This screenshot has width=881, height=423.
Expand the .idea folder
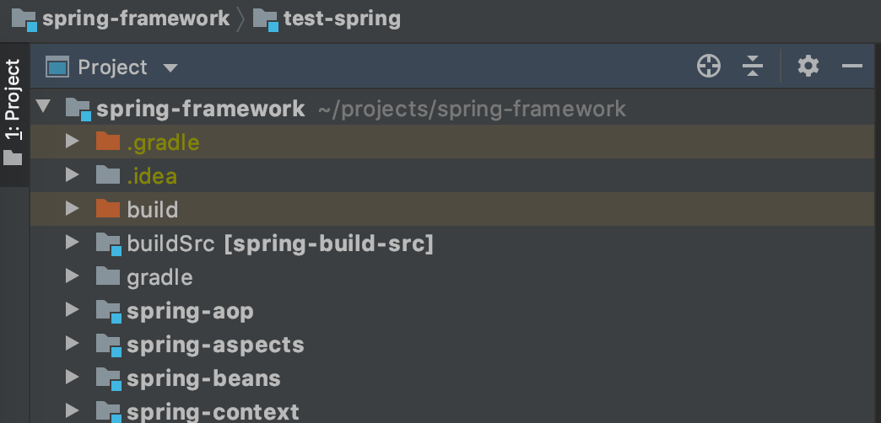tap(72, 174)
